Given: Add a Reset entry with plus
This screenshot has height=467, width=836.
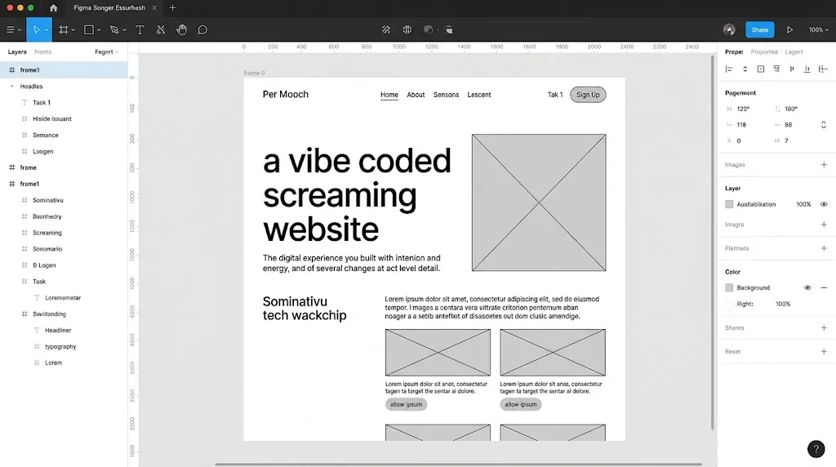Looking at the screenshot, I should 824,352.
